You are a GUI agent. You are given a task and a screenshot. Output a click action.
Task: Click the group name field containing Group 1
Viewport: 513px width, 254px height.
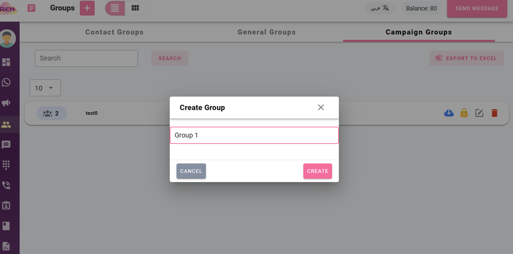[x=254, y=135]
